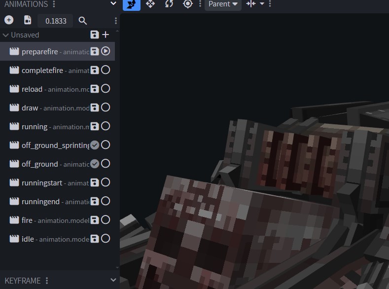Collapse the ANIMATIONS panel chevron
Image resolution: width=389 pixels, height=289 pixels.
point(113,3)
